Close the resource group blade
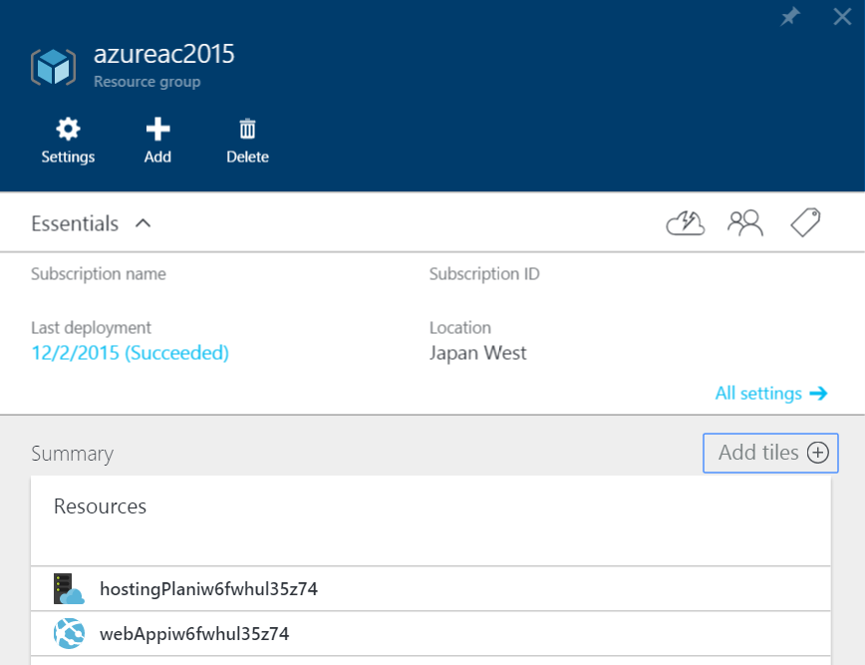The image size is (865, 665). pyautogui.click(x=842, y=16)
